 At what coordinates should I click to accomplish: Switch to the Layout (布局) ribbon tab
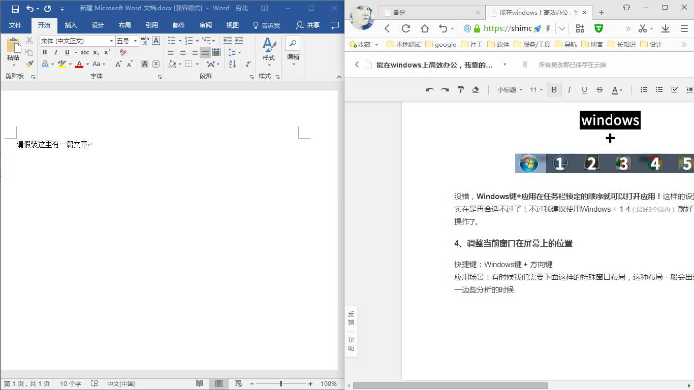125,25
